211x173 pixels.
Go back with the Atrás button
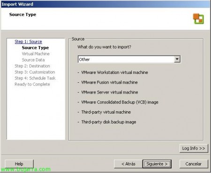(x=128, y=164)
